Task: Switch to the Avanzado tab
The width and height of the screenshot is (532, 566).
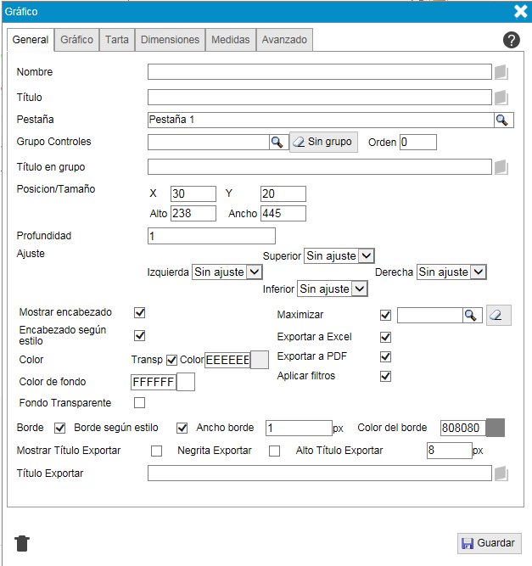Action: (x=284, y=40)
